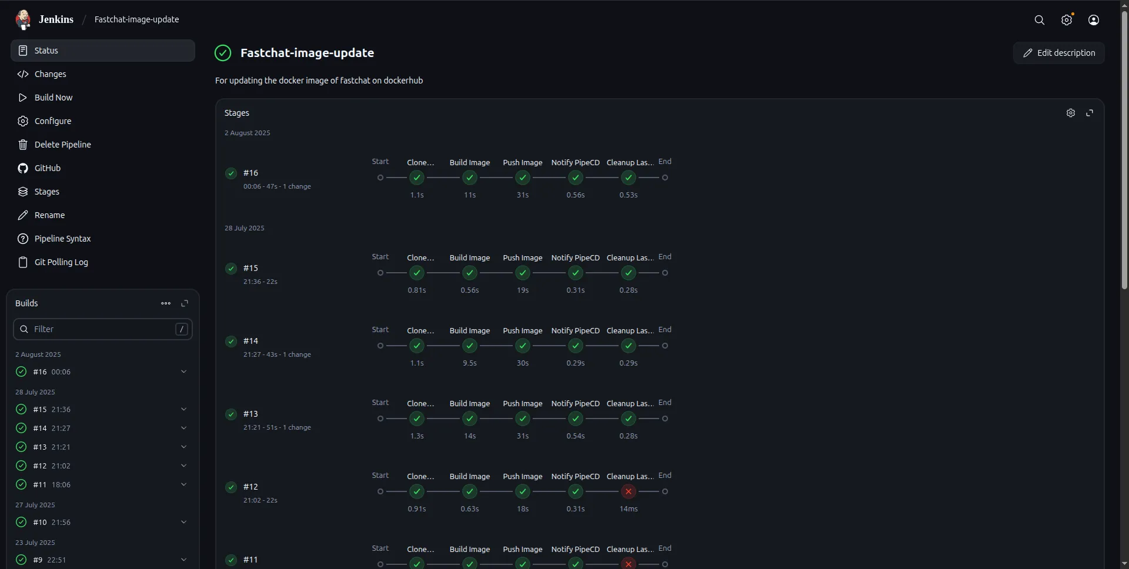Expand build #16 dropdown chevron
The width and height of the screenshot is (1129, 569).
click(x=183, y=371)
